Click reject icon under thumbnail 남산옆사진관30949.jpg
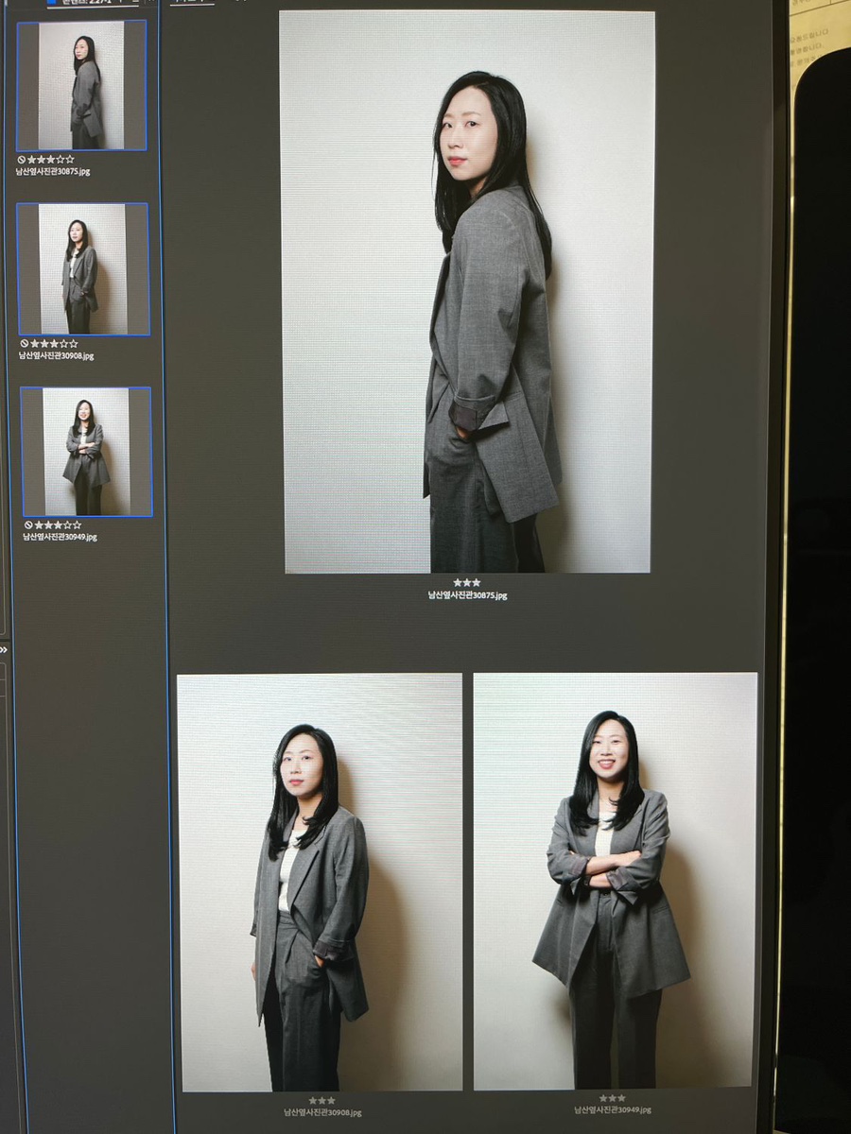 (x=28, y=524)
